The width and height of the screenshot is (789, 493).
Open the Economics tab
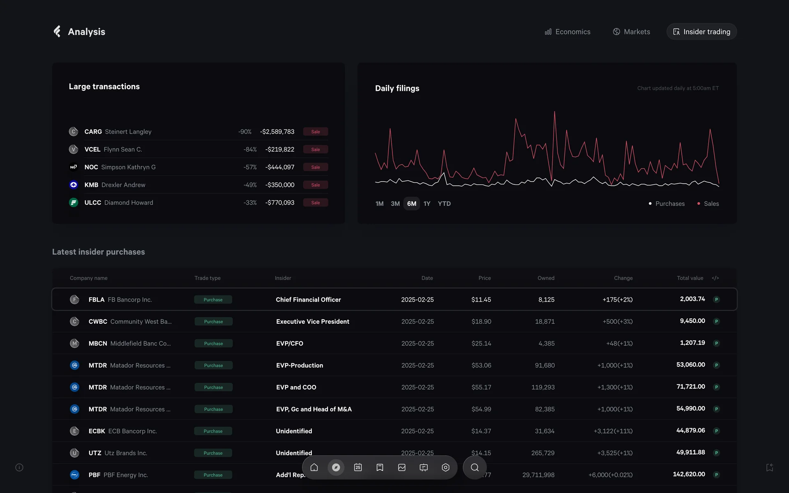tap(568, 32)
